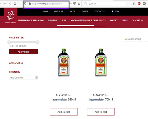Click the price filter slider track
148x119 pixels.
23,42
